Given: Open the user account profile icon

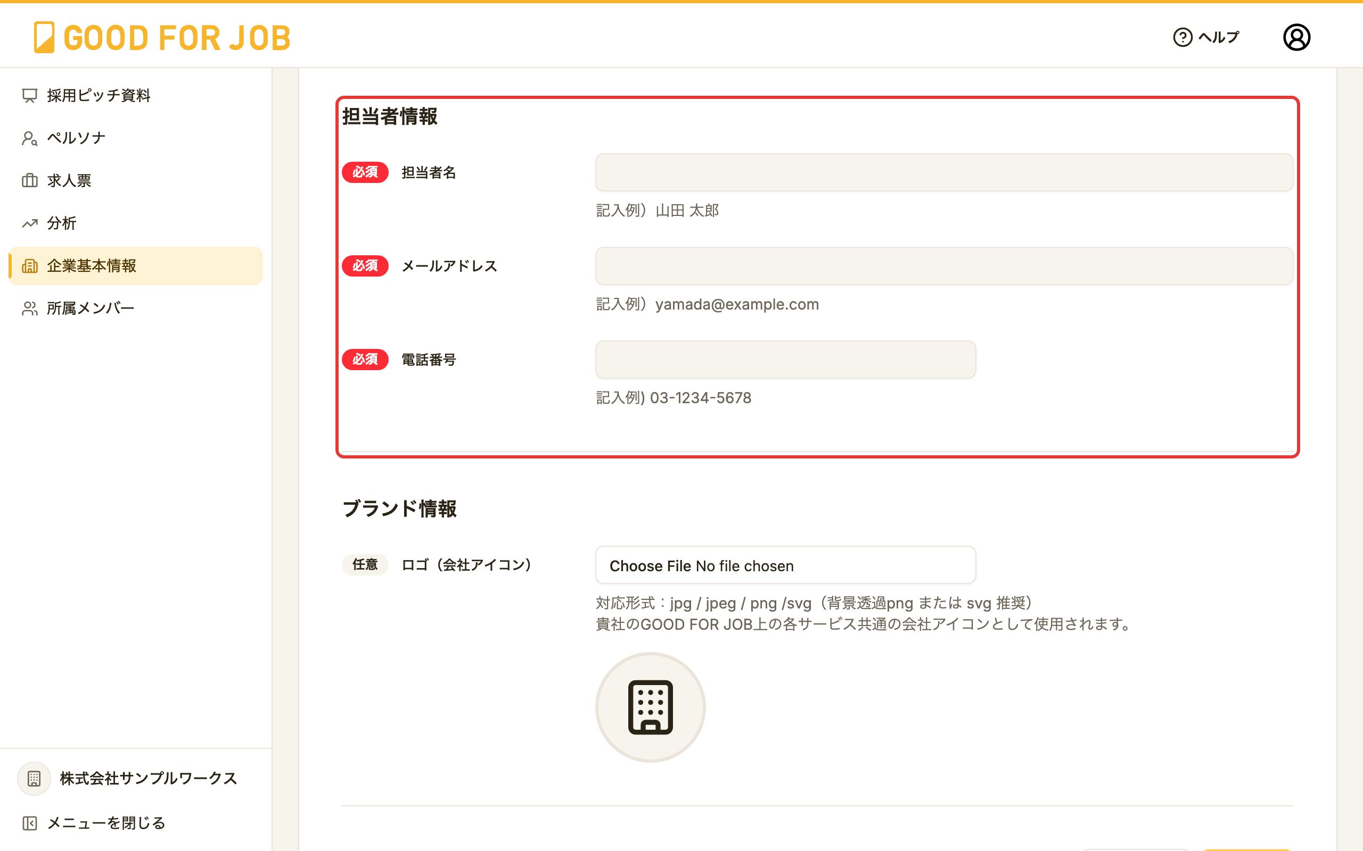Looking at the screenshot, I should 1296,37.
